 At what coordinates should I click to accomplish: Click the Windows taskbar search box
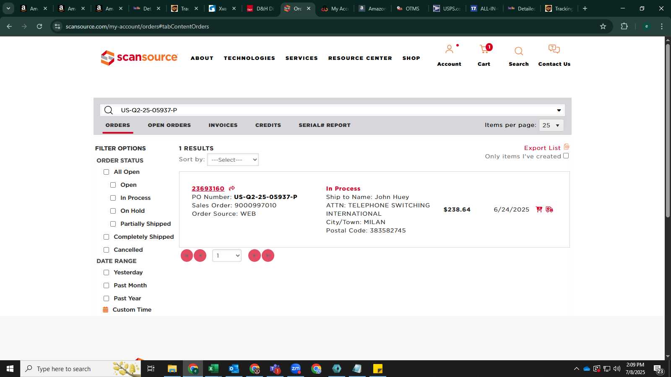[81, 369]
